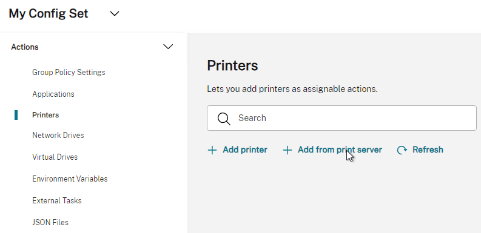Open Group Policy Settings in the sidebar
Image resolution: width=481 pixels, height=233 pixels.
pos(69,72)
